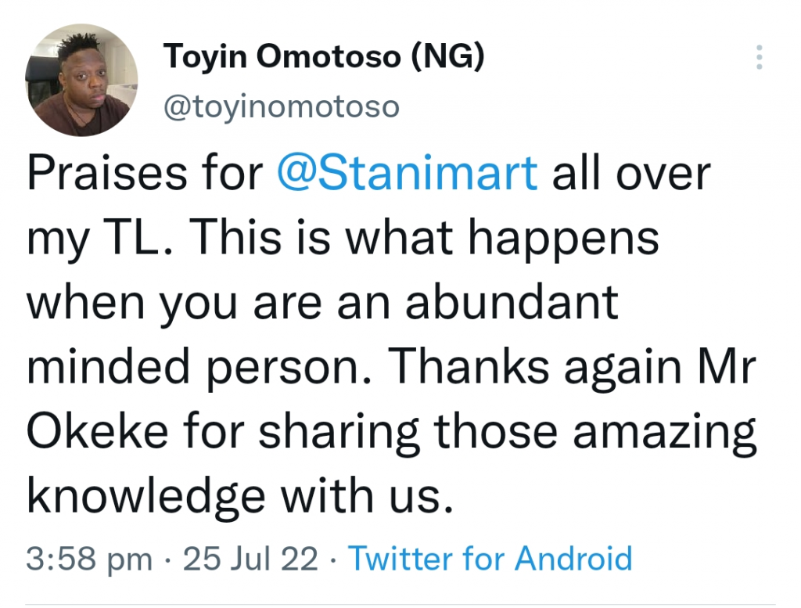Open the tweet's three-dot more options menu
This screenshot has width=801, height=608.
tap(758, 57)
